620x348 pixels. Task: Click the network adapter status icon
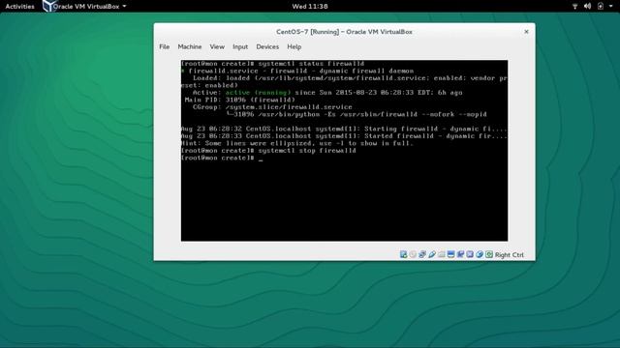(422, 254)
